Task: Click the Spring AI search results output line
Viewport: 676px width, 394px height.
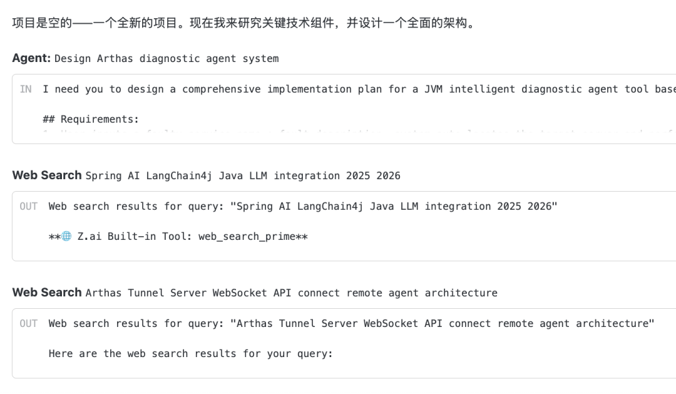Action: 302,206
